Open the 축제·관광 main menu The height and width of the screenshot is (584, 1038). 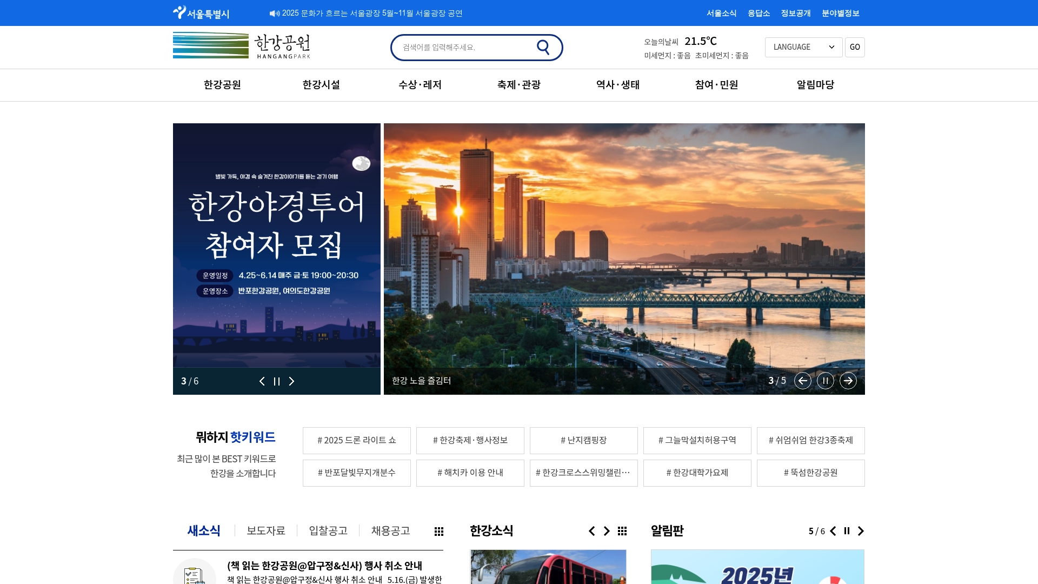coord(519,85)
